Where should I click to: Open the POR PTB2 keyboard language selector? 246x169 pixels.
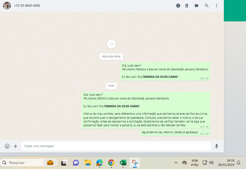[195, 163]
